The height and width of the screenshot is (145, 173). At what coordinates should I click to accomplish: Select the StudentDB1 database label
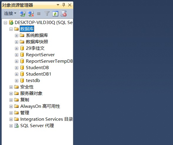39,74
